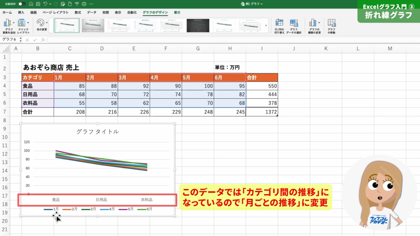Toggle the 自動保存 autosave switch

[22, 4]
